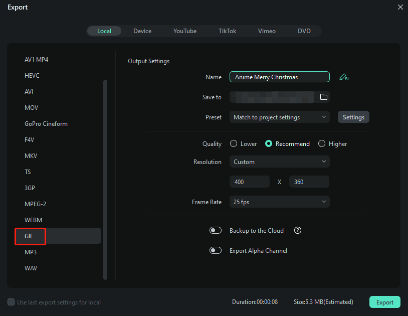
Task: Switch to the Local tab
Action: click(x=104, y=31)
